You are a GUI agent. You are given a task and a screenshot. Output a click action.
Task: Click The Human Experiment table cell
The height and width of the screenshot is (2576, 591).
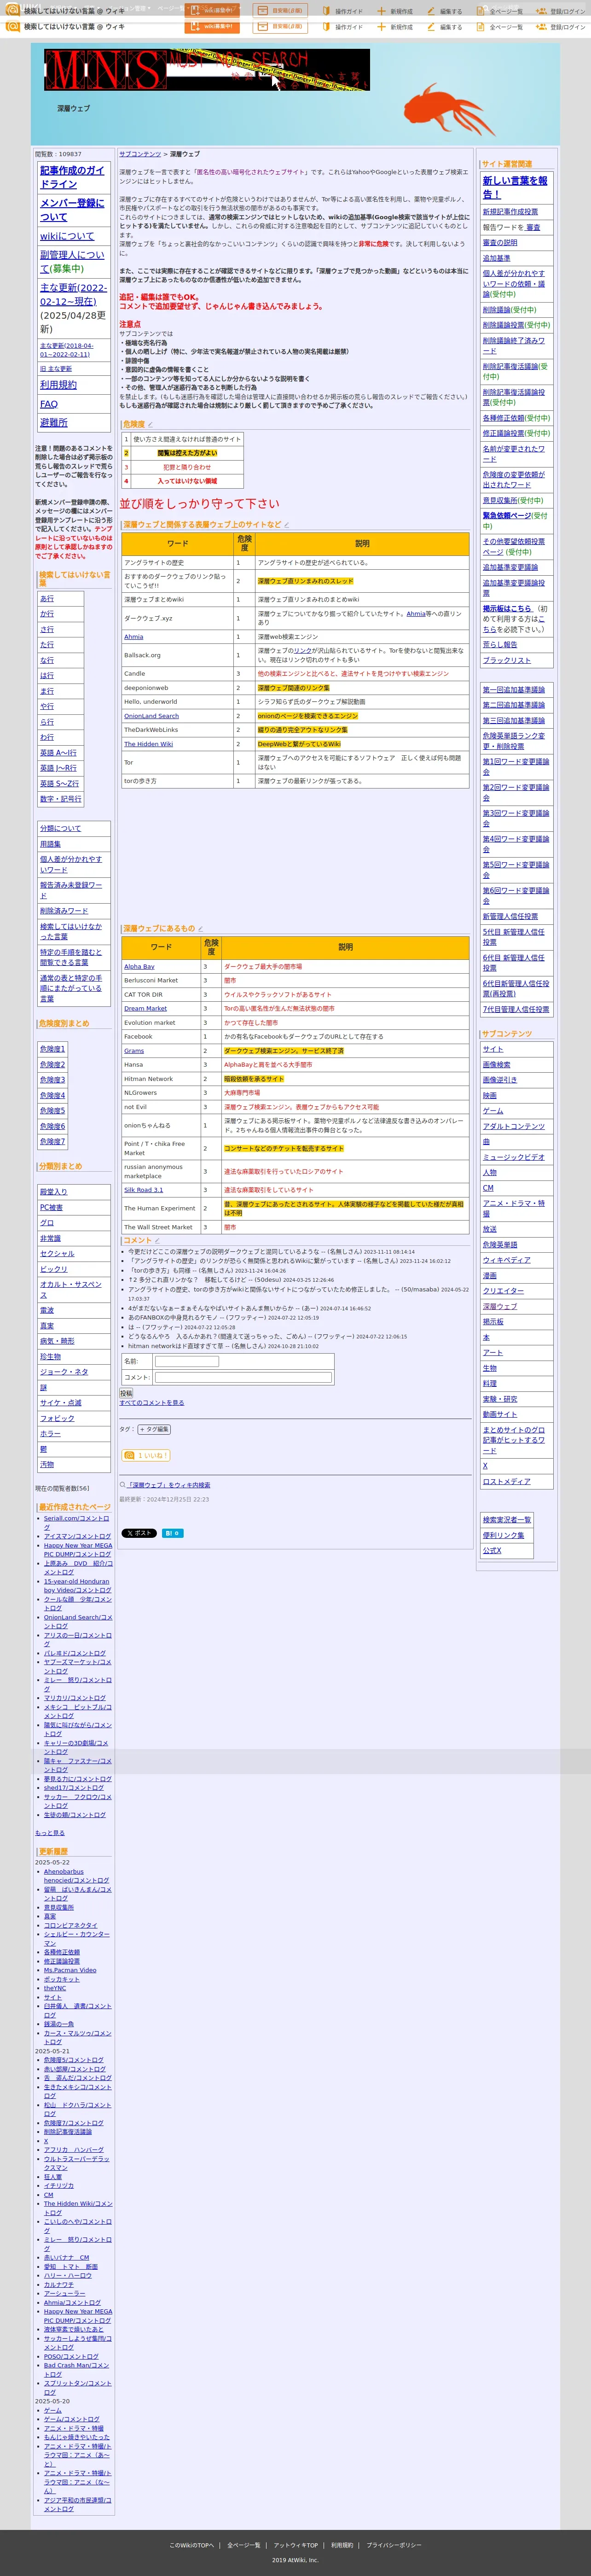pos(161,1208)
